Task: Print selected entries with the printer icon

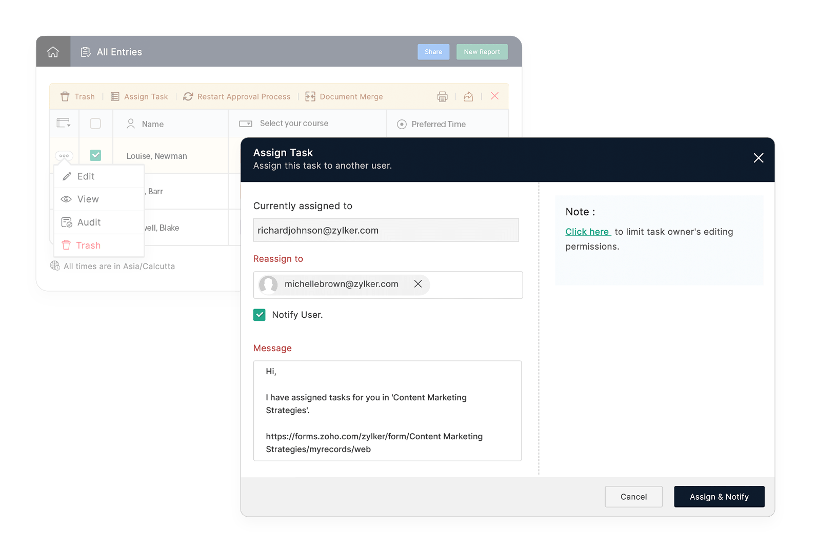Action: pyautogui.click(x=443, y=96)
